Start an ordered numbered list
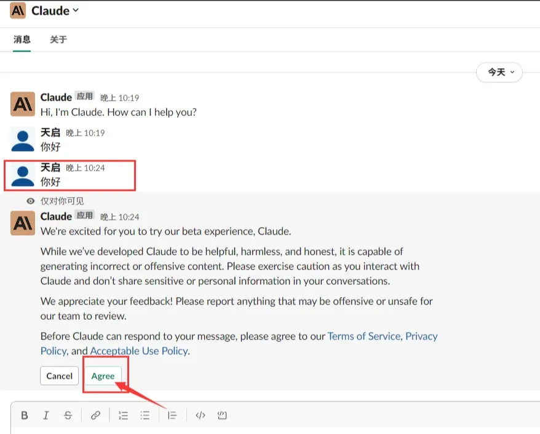Screen dimensions: 540x434 click(x=123, y=415)
